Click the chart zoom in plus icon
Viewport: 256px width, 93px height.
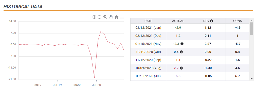click(94, 17)
